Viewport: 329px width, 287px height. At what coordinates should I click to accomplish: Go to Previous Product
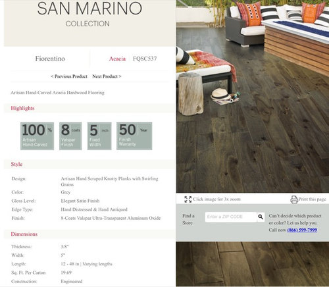coord(69,76)
